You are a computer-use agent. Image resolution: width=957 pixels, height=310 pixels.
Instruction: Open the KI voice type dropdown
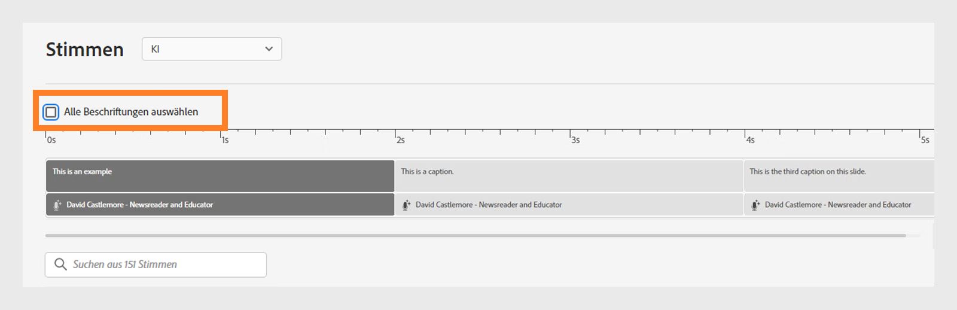(x=211, y=49)
